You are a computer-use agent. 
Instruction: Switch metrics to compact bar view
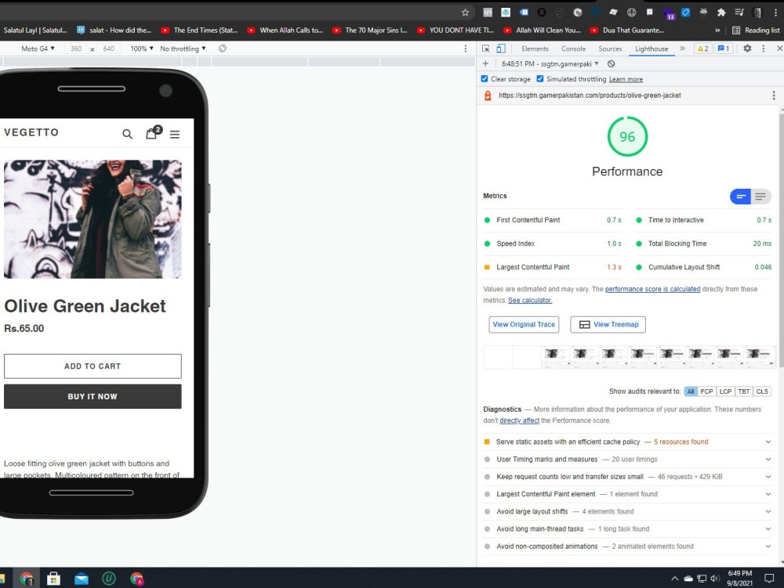tap(741, 197)
